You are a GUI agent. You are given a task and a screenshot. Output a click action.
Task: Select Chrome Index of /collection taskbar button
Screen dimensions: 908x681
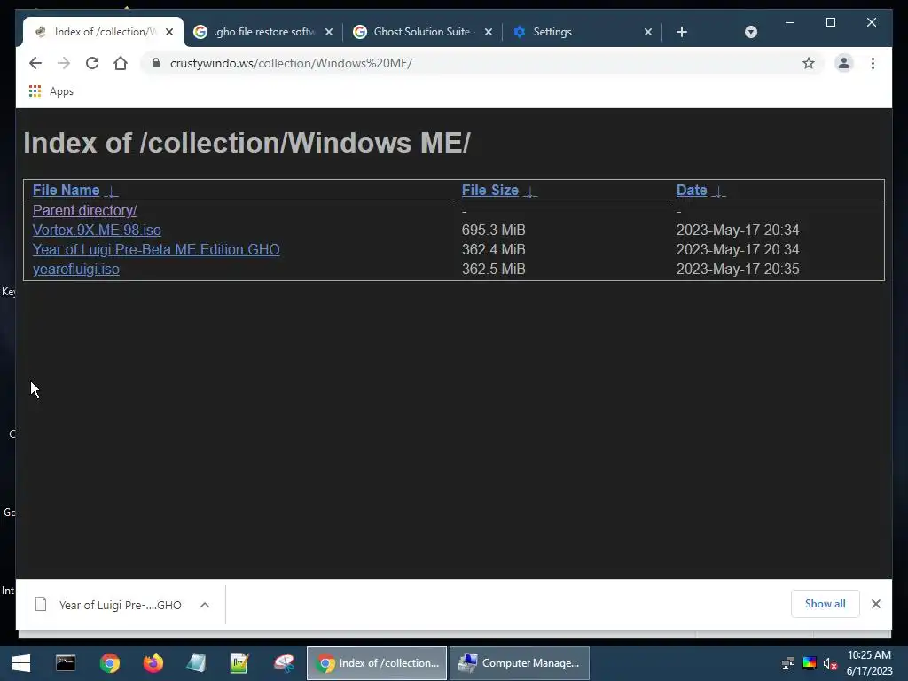pyautogui.click(x=377, y=663)
